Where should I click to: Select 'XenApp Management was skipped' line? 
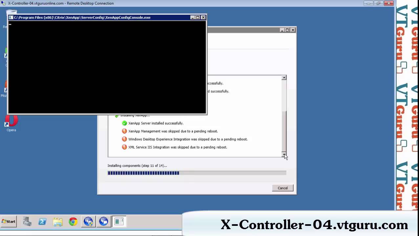coord(173,131)
